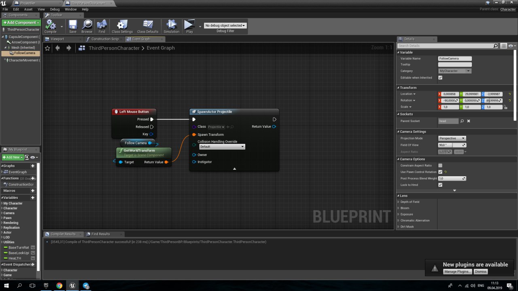Go forward with graph navigation right arrow

click(x=69, y=48)
